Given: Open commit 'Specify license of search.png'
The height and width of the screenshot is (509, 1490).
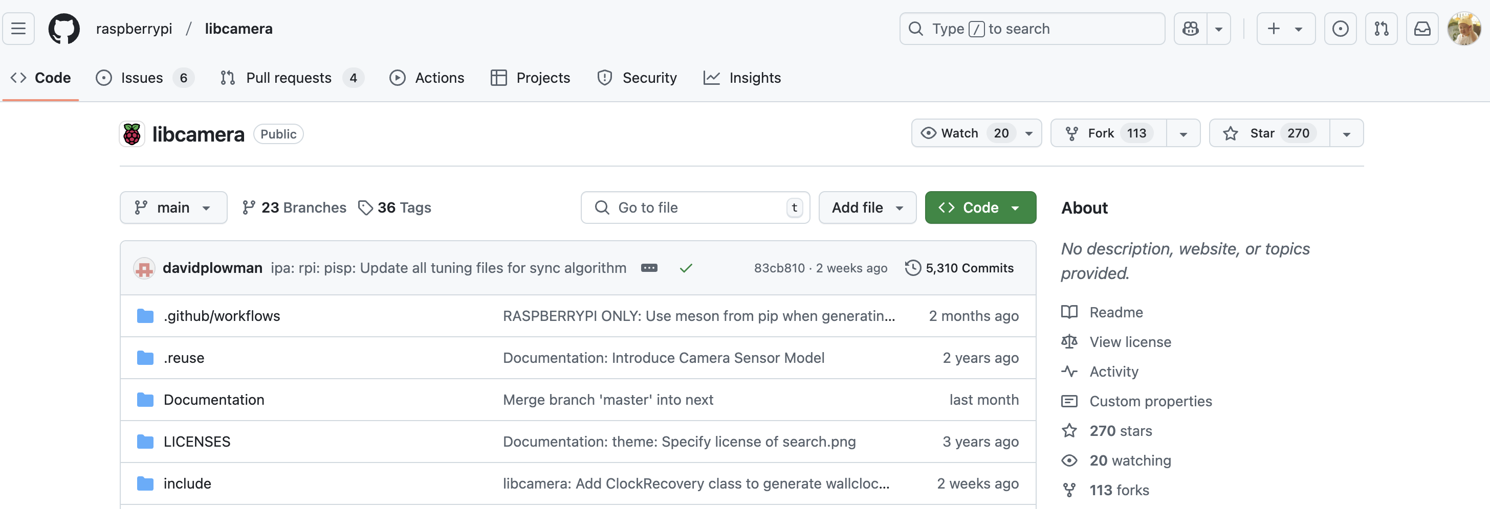Looking at the screenshot, I should coord(679,442).
